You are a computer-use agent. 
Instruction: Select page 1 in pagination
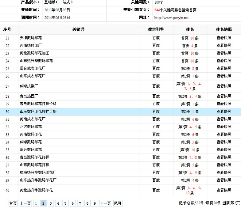(x=36, y=203)
